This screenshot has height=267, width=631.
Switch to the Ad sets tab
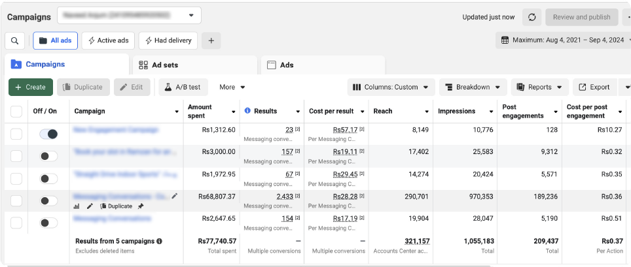[194, 65]
